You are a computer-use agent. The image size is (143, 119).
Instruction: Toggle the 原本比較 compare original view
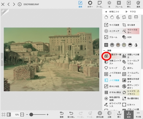click(100, 114)
